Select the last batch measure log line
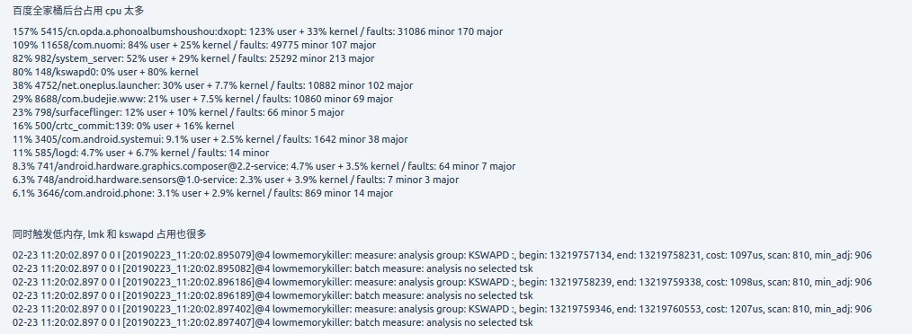912x334 pixels. tap(273, 322)
